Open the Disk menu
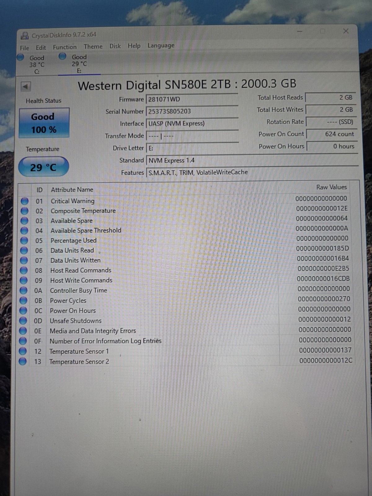 click(115, 46)
